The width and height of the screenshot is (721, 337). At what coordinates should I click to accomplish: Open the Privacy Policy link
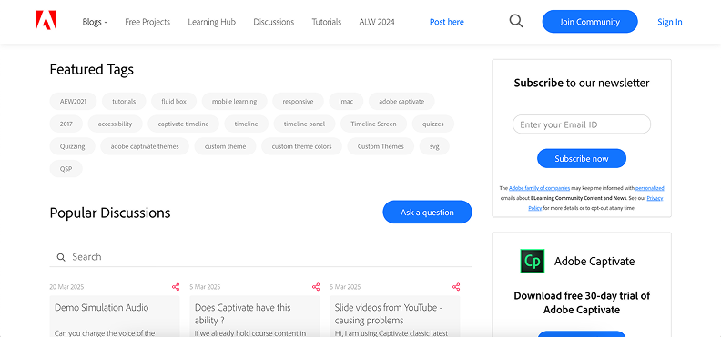(655, 198)
